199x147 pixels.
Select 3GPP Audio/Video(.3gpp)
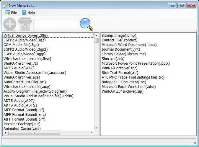pyautogui.click(x=48, y=54)
